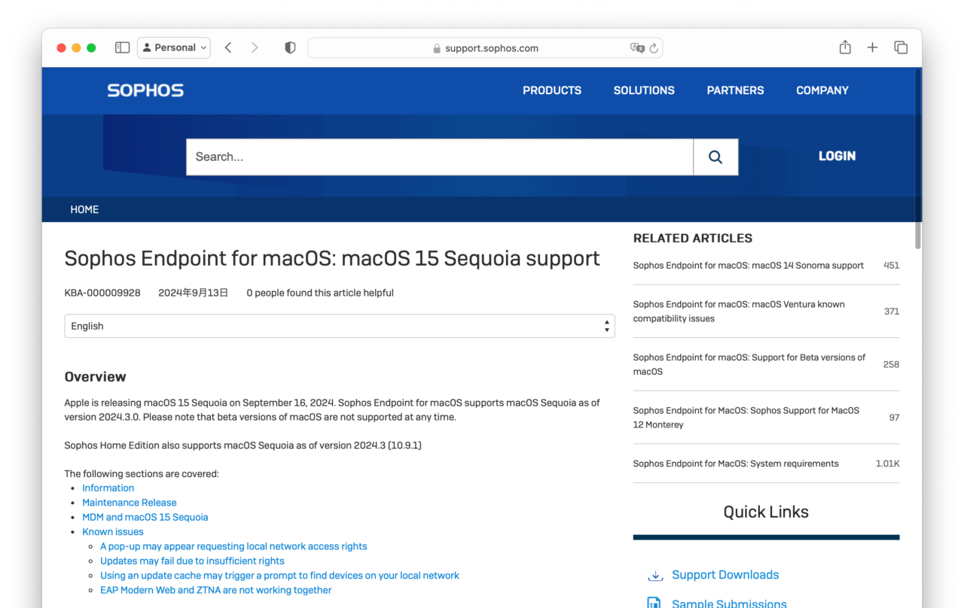Viewport: 964px width, 608px height.
Task: Click the page's vertical scrollbar
Action: 917,160
